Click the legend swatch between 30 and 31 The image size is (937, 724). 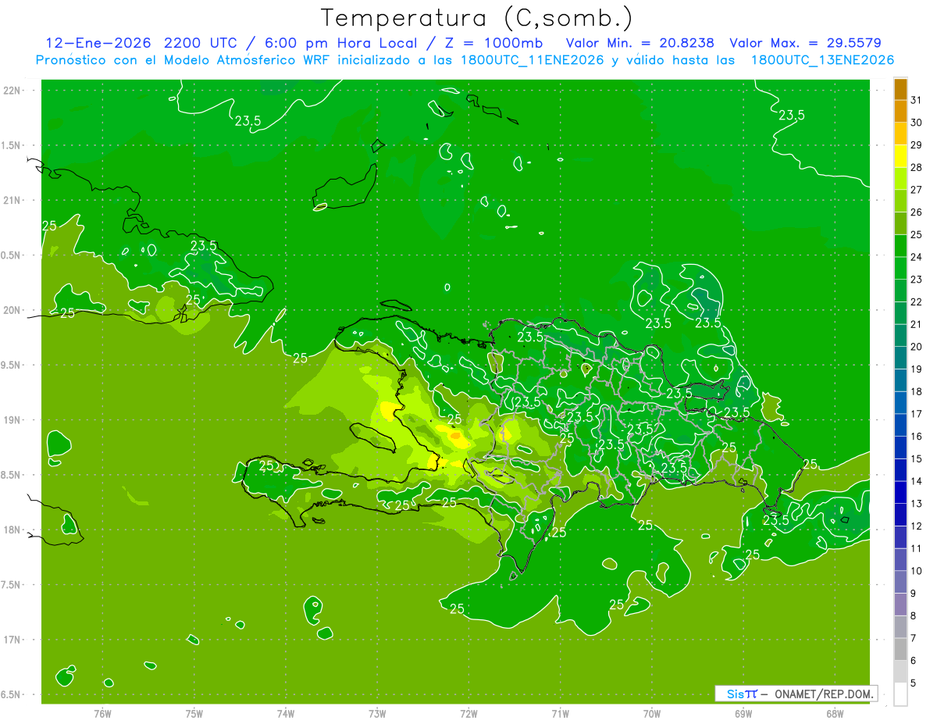[x=900, y=112]
